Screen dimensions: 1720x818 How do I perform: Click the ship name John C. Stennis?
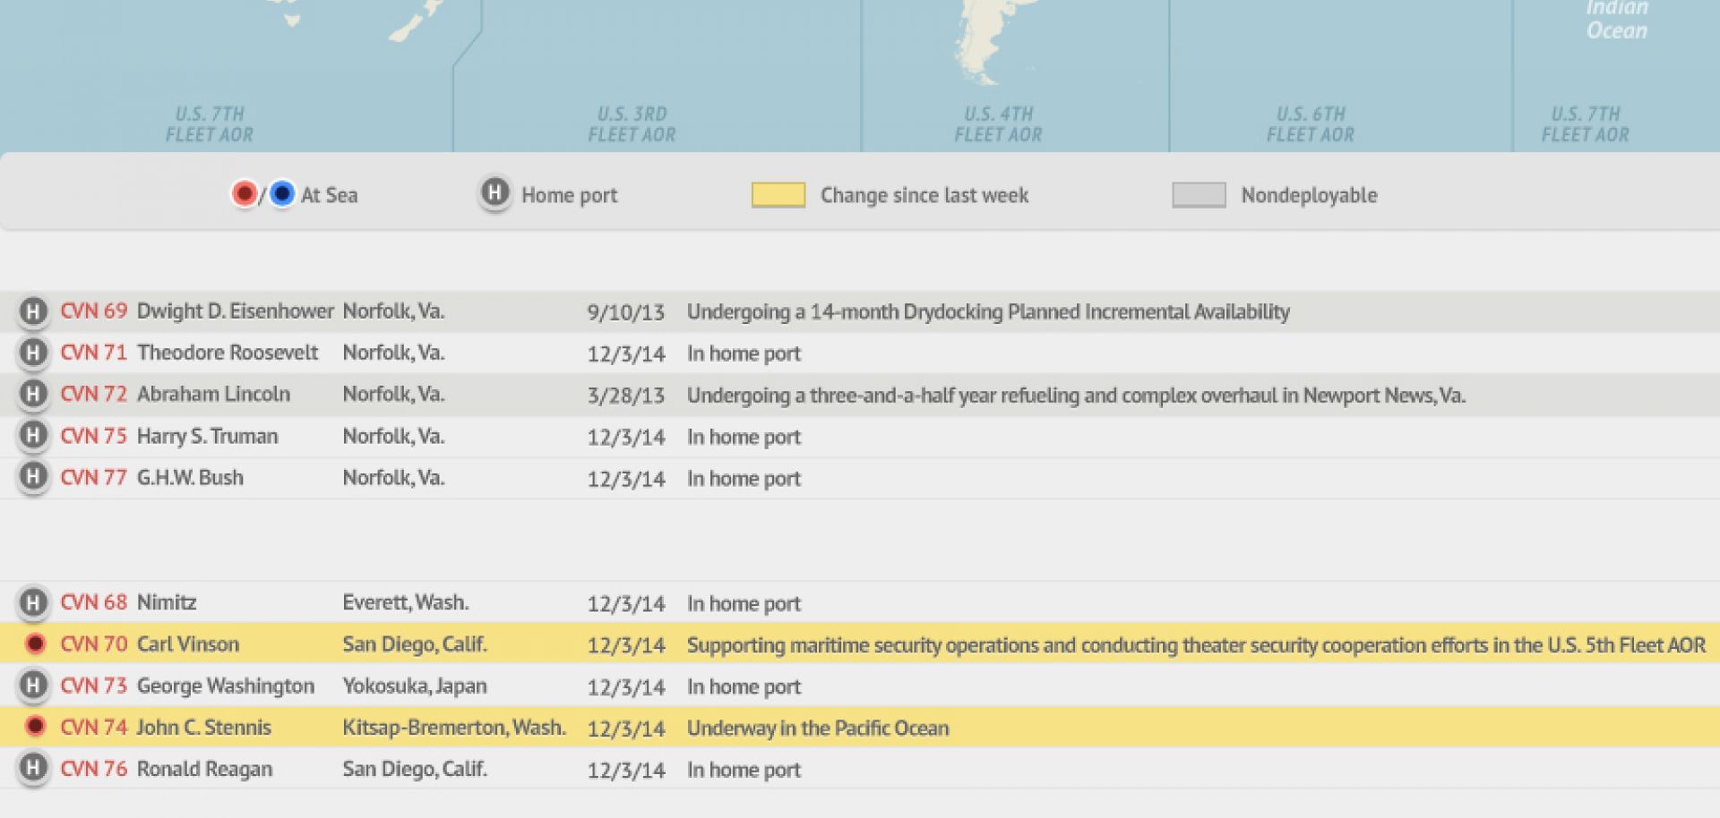(x=203, y=727)
